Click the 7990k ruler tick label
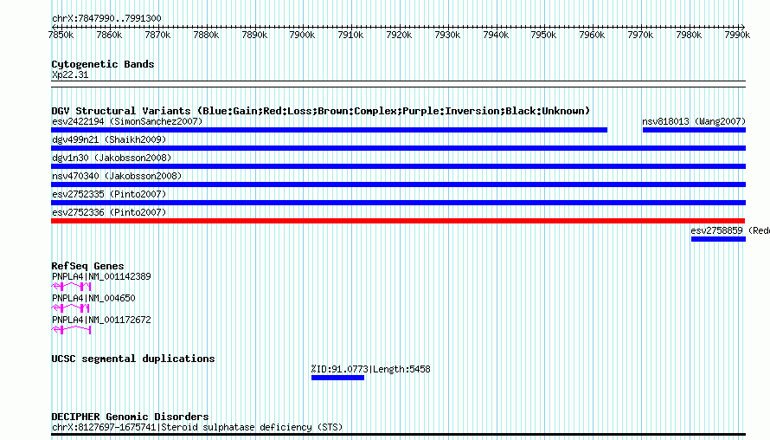770x440 pixels. [x=737, y=35]
